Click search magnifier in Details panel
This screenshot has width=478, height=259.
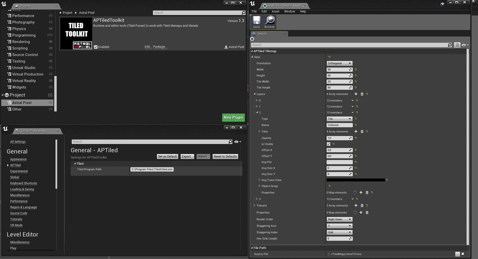point(450,45)
